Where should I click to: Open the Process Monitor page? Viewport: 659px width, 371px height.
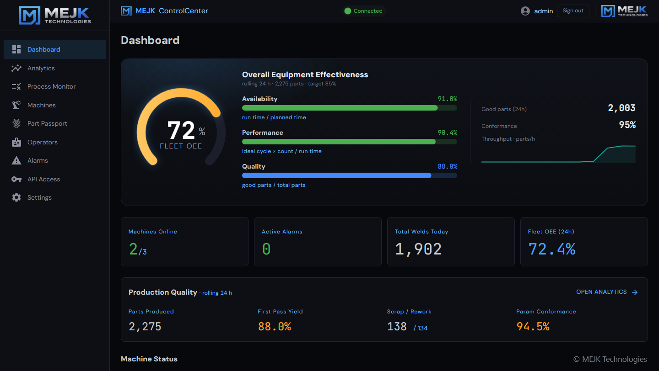point(54,86)
